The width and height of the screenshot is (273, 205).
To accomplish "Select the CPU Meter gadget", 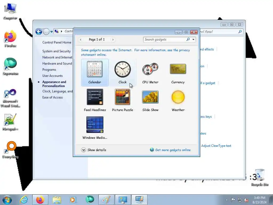I will [150, 73].
